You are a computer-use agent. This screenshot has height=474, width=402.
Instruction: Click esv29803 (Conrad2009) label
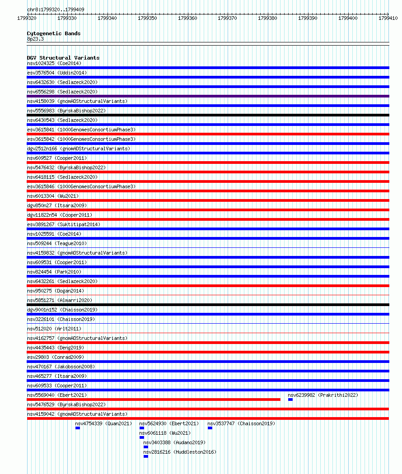tap(56, 357)
